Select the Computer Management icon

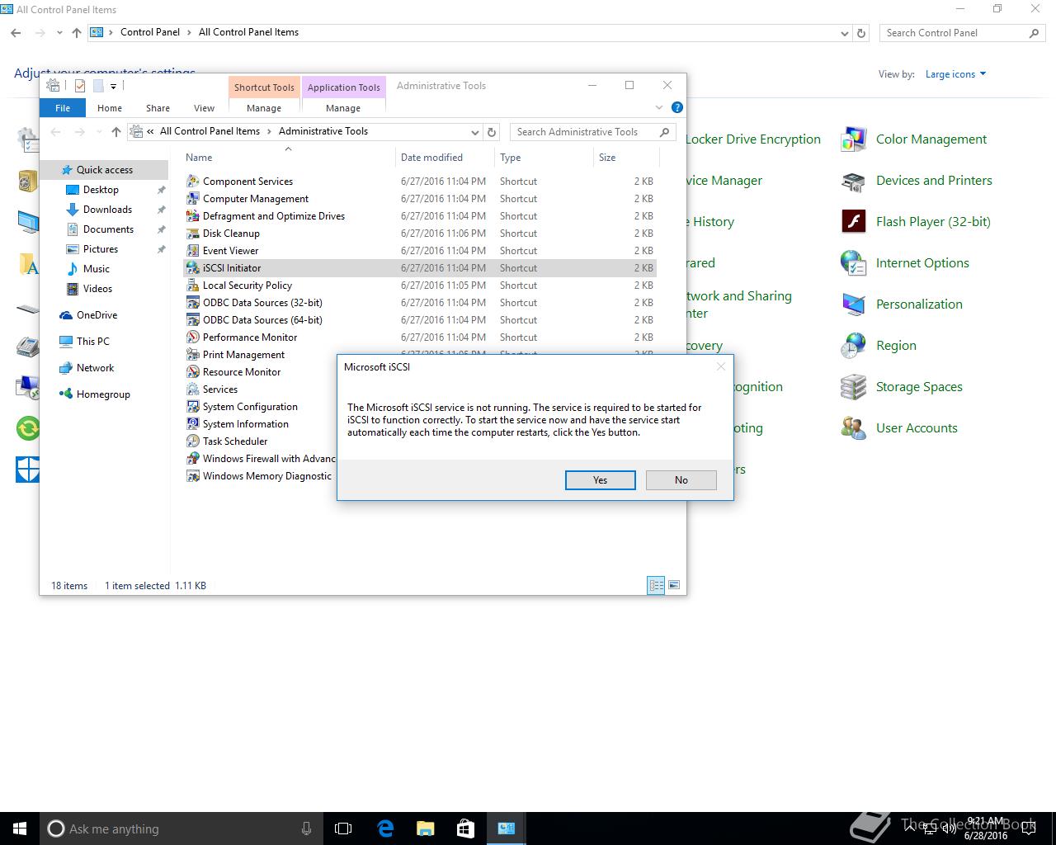point(193,199)
